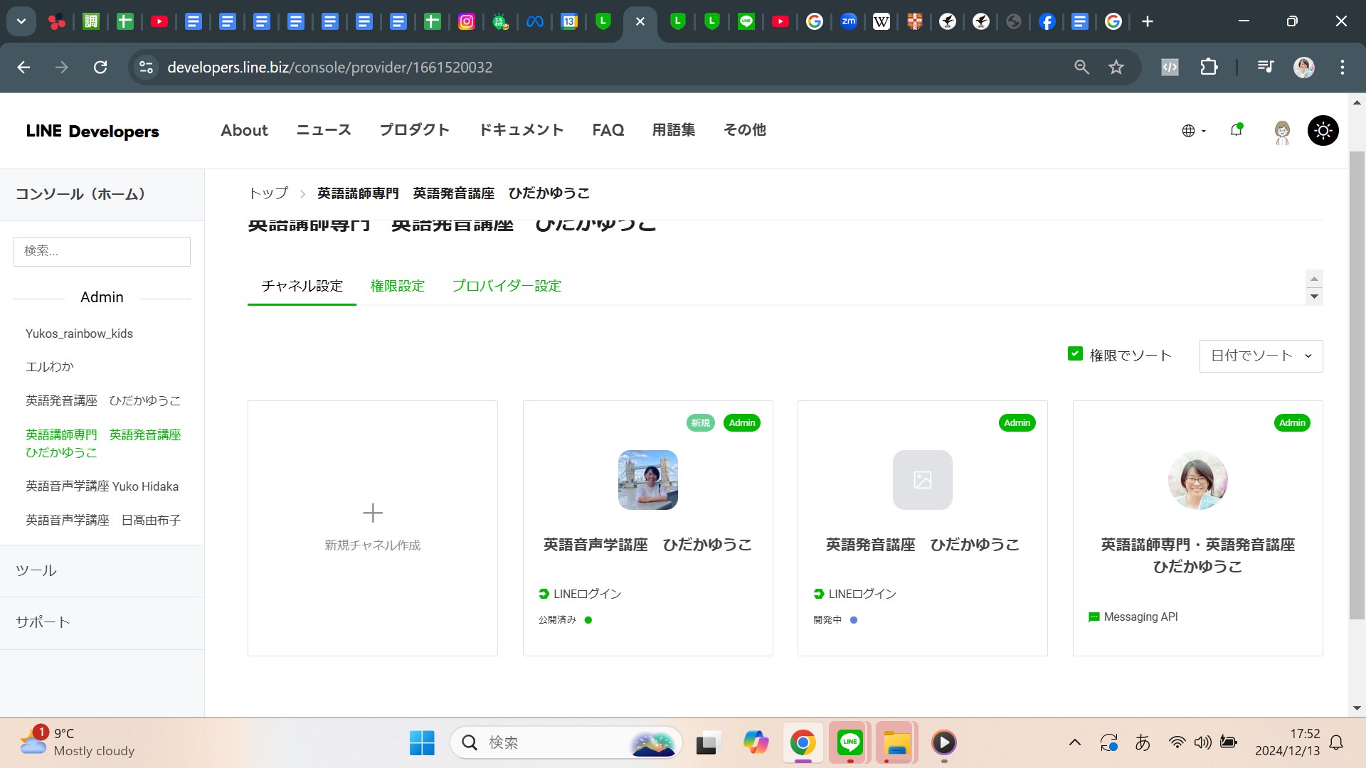The image size is (1366, 768).
Task: Open the その他 menu item
Action: click(745, 130)
